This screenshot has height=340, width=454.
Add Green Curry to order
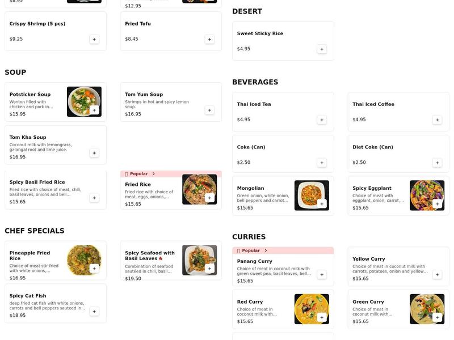(436, 316)
